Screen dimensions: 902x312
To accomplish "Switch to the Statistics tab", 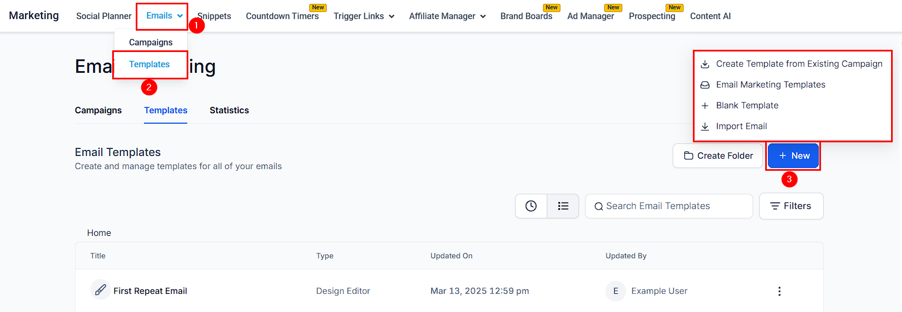I will point(229,111).
